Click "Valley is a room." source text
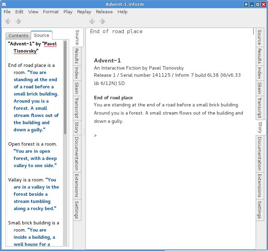 26,180
